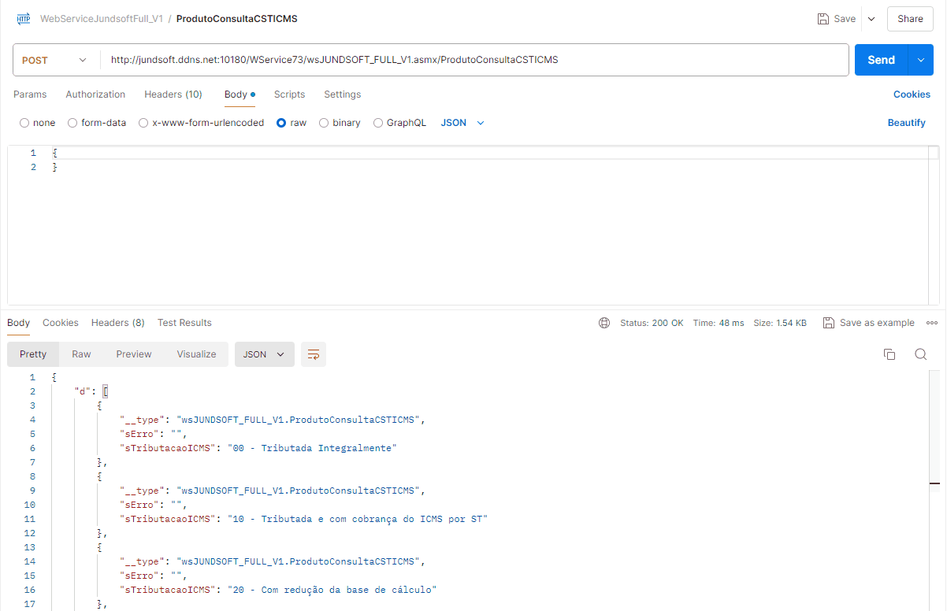Click Save as example icon
The image size is (947, 611).
[828, 323]
